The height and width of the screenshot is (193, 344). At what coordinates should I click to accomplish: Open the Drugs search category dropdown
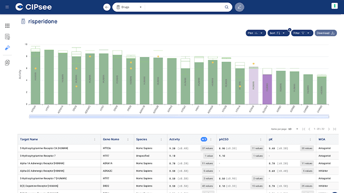[129, 7]
